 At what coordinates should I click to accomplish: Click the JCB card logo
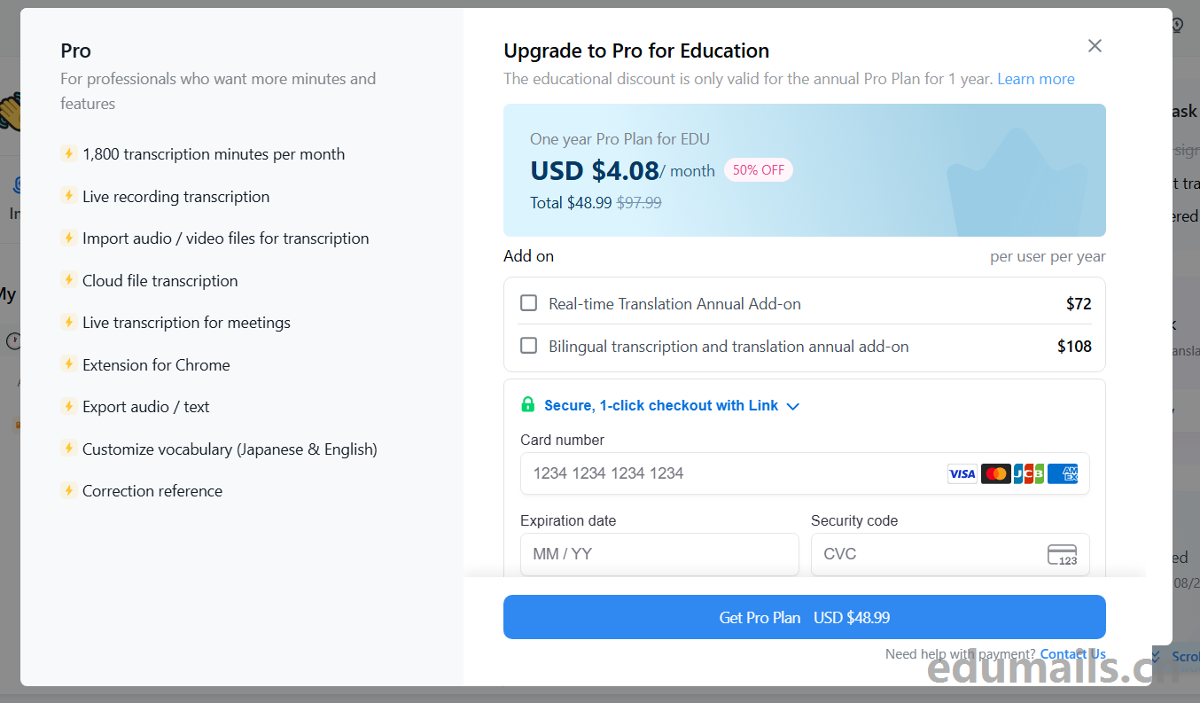point(1029,473)
